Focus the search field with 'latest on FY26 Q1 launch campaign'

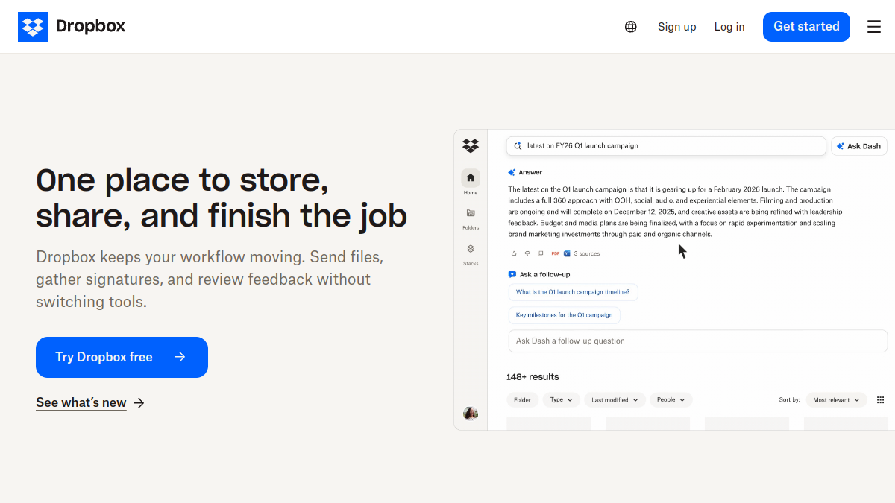[x=666, y=146]
